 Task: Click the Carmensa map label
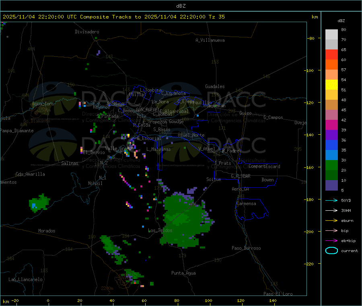(x=246, y=203)
